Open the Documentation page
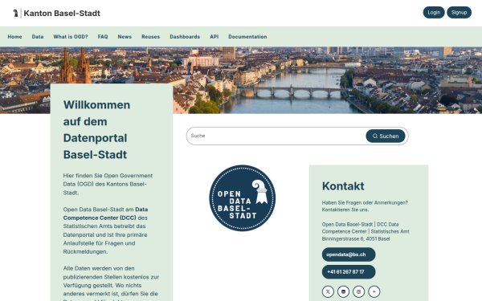482x301 pixels. point(247,37)
